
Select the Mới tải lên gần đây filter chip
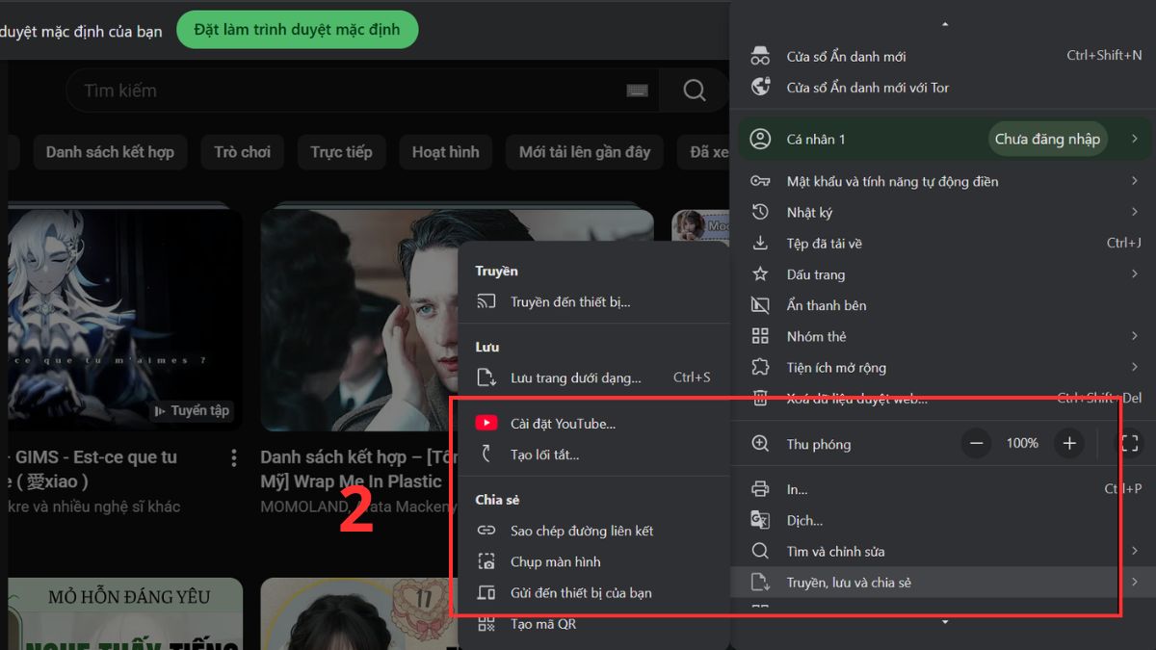585,152
